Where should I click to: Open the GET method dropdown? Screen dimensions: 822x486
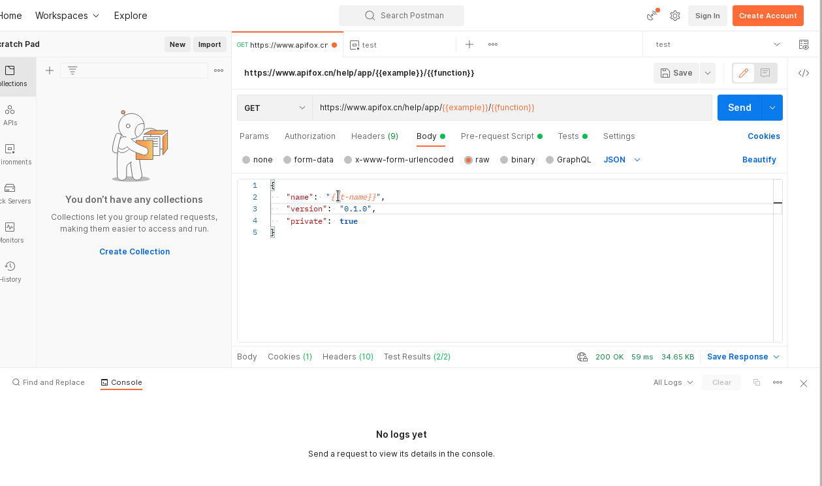(x=274, y=108)
